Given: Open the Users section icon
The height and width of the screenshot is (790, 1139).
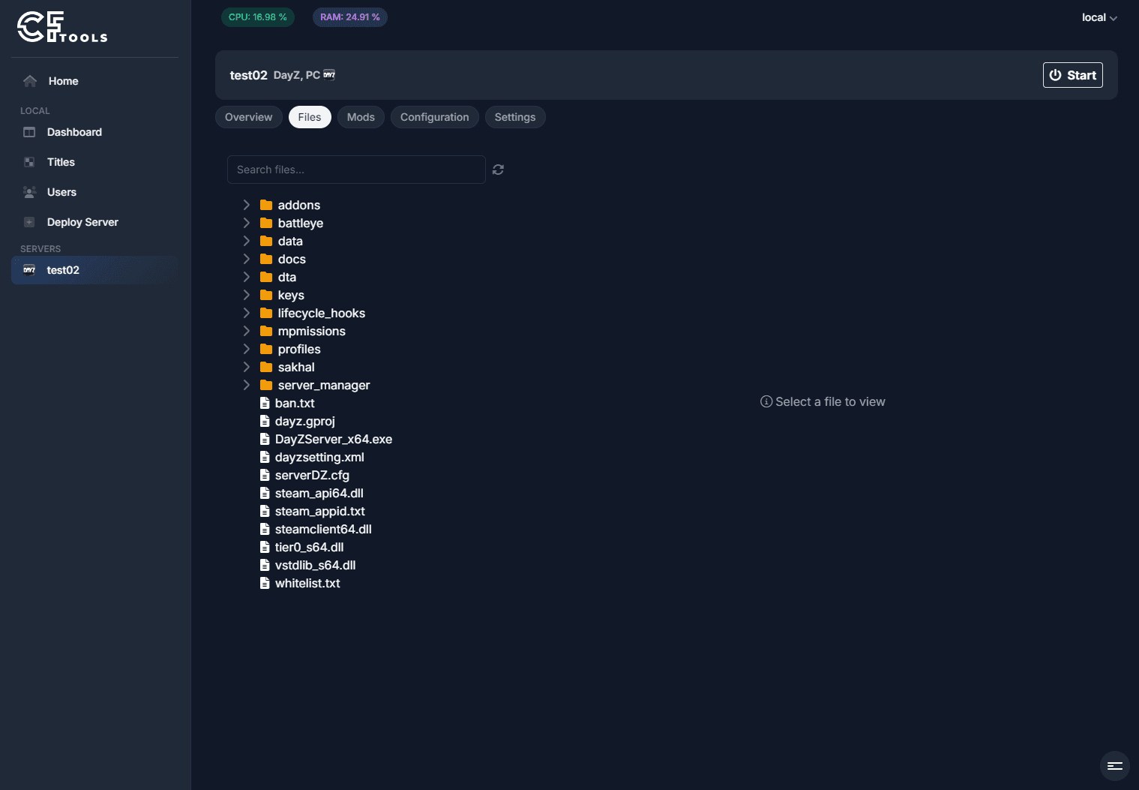Looking at the screenshot, I should [x=29, y=192].
